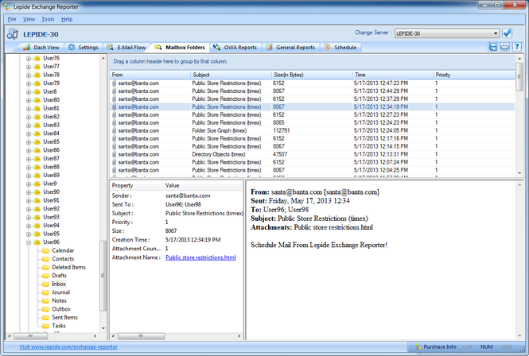Expand the User9 tree node

pyautogui.click(x=29, y=184)
